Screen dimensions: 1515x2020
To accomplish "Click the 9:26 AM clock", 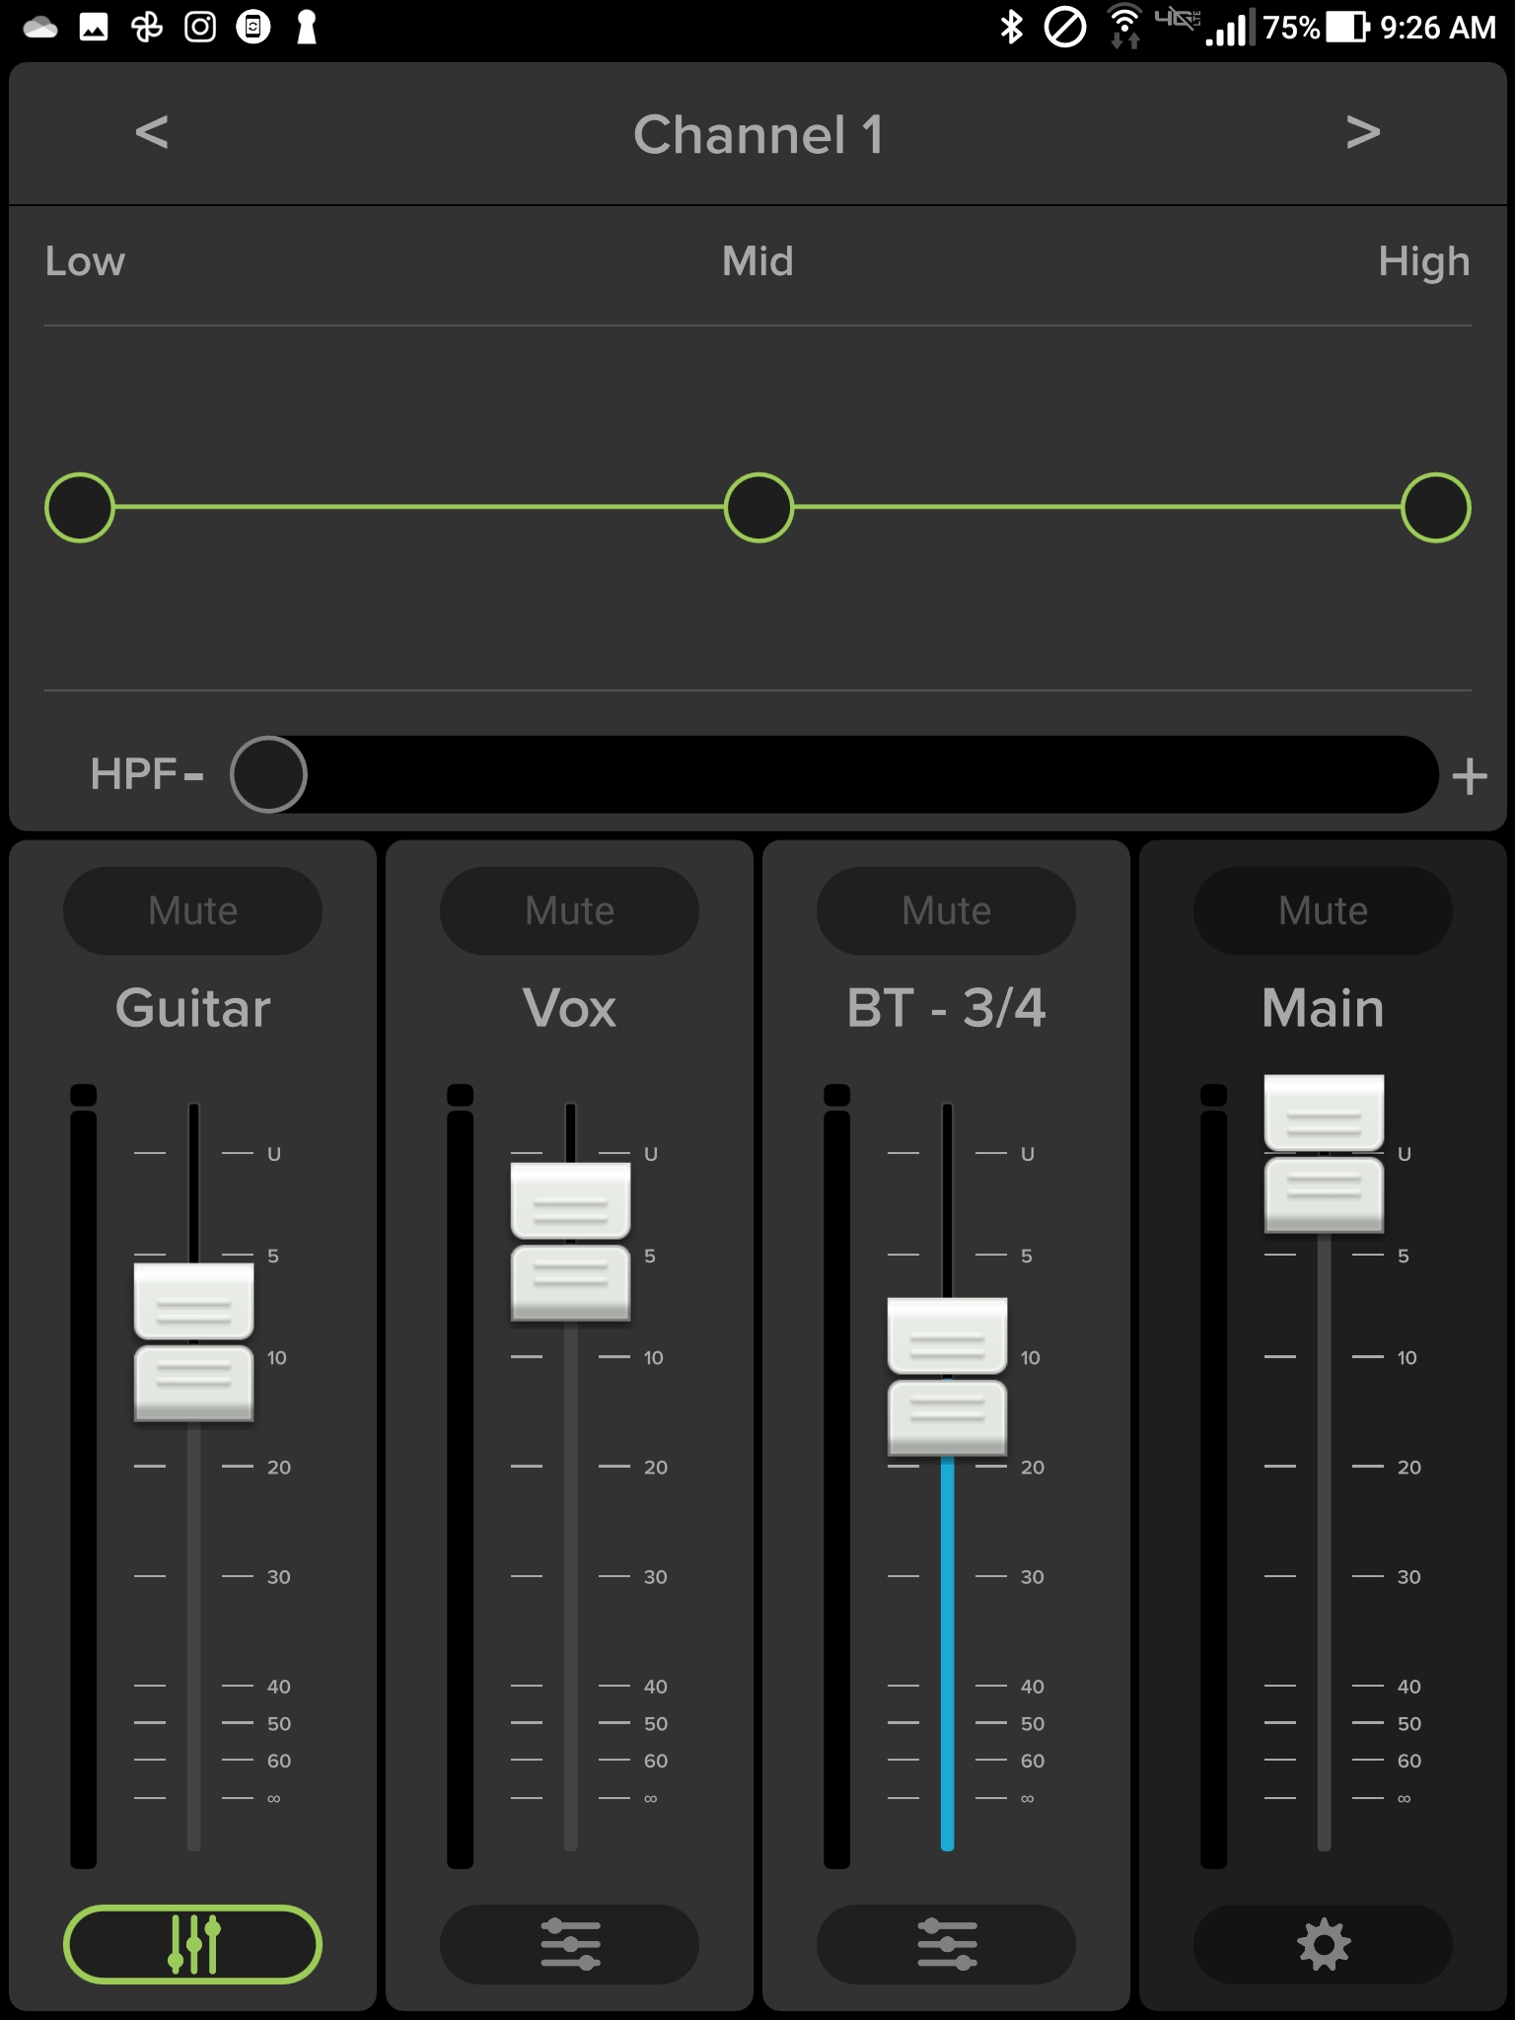I will click(1438, 28).
